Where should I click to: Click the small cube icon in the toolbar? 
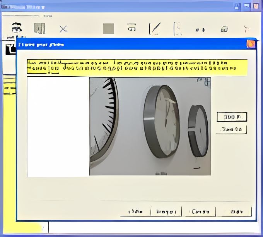click(224, 29)
